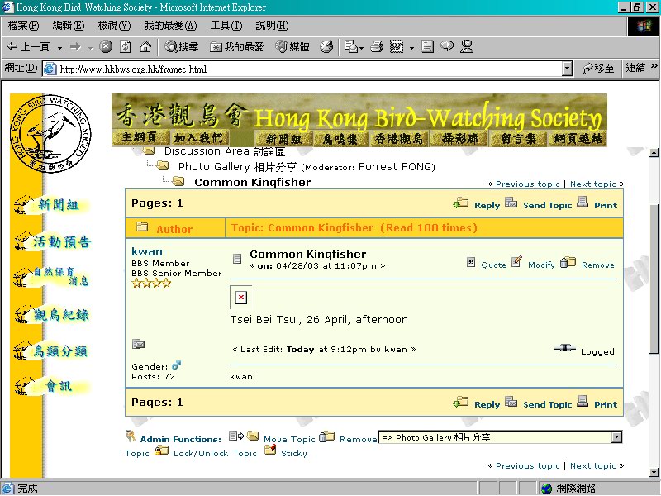Open 會訊 in the left sidebar
This screenshot has width=661, height=496.
click(x=51, y=386)
